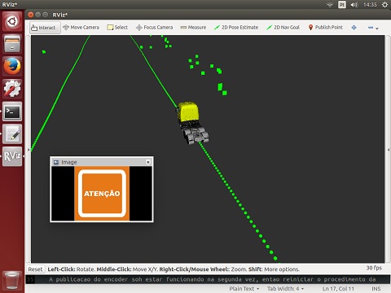Open Firefox from the launcher
This screenshot has height=293, width=391.
[12, 66]
